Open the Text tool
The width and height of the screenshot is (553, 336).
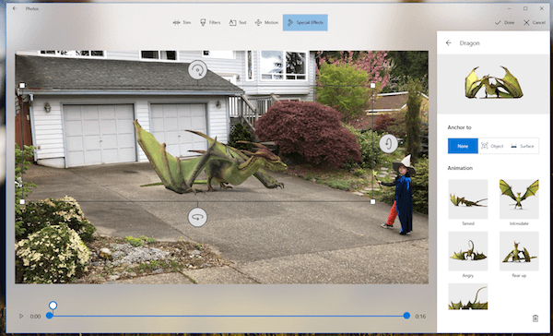(238, 22)
